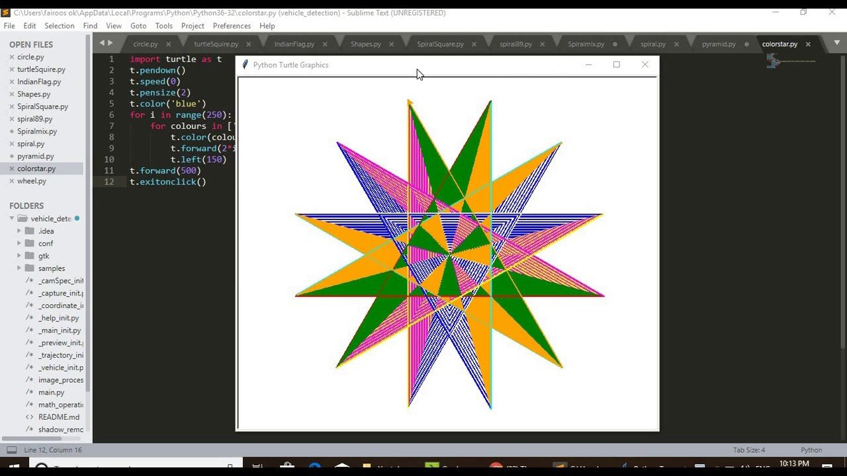Open the Preferences menu
The height and width of the screenshot is (476, 847).
pos(232,26)
